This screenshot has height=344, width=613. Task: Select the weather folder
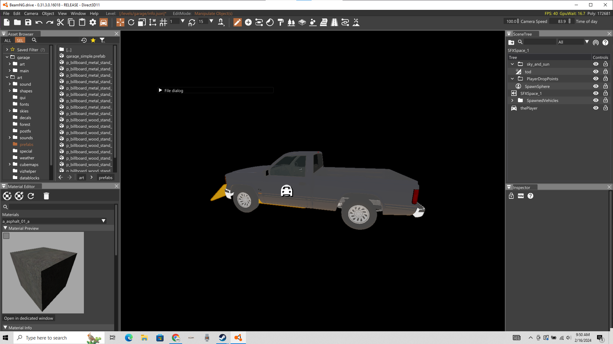(x=27, y=158)
